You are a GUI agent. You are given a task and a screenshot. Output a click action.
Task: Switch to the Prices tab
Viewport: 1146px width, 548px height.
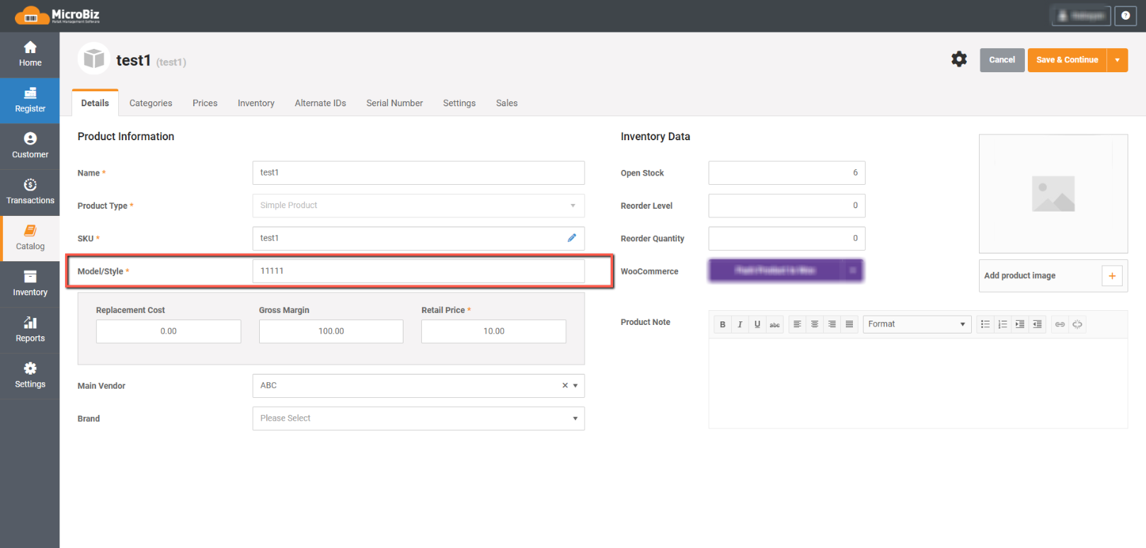(205, 103)
